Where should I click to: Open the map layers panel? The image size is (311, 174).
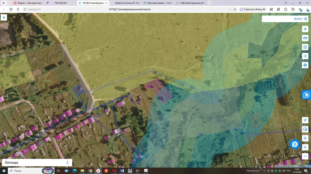coord(305,29)
